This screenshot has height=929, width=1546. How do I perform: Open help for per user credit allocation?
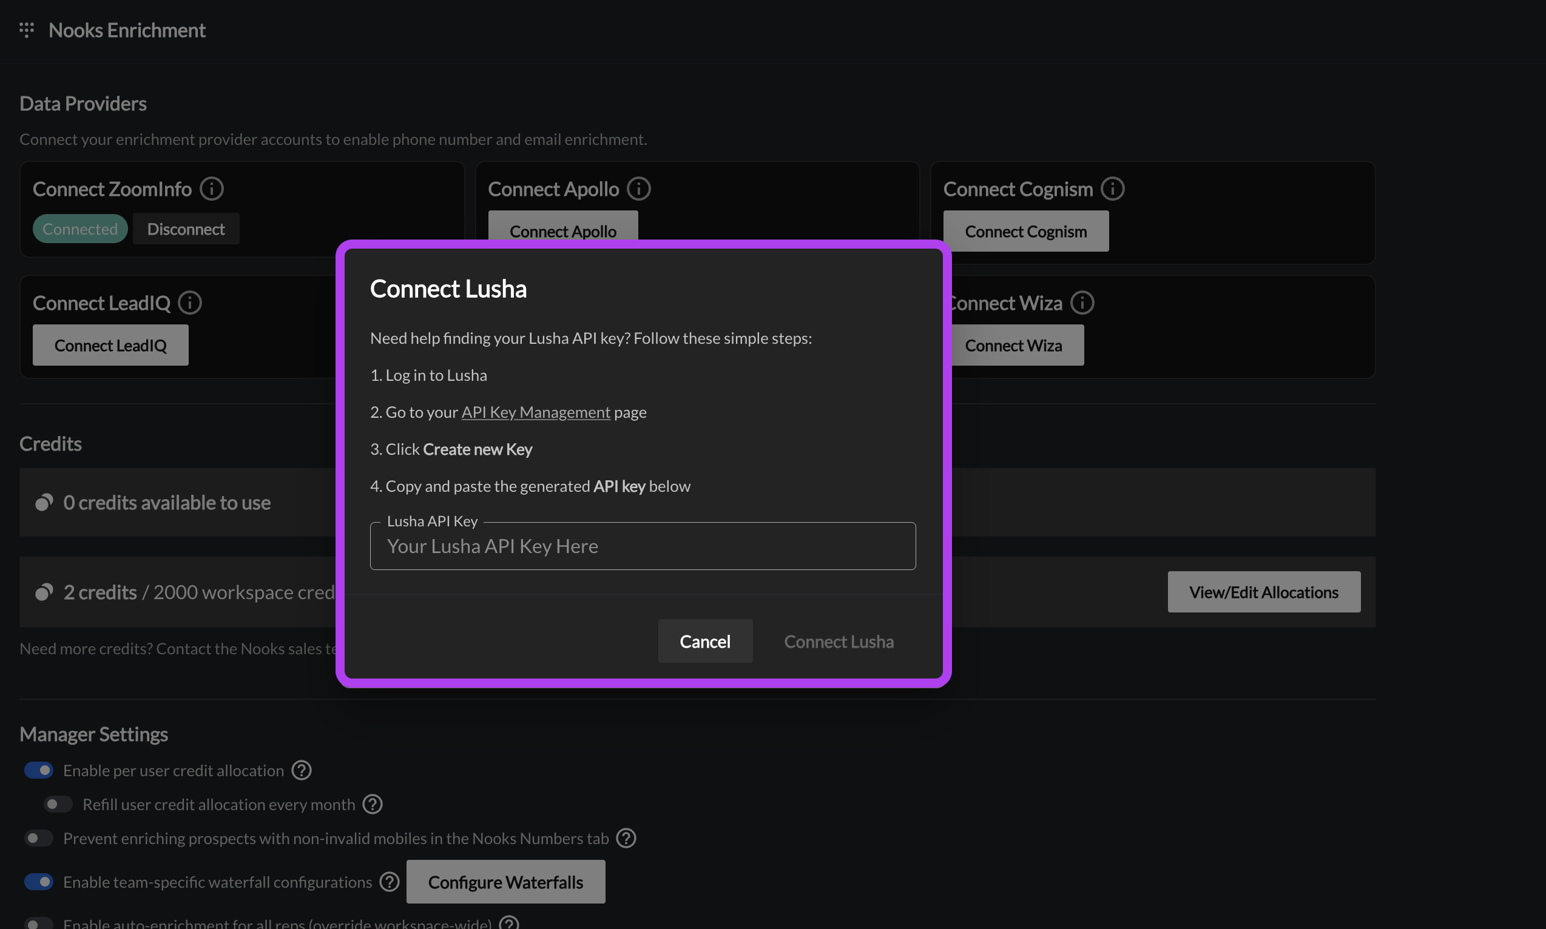[302, 770]
